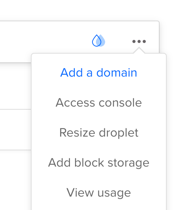Toggle the droplet actions ellipsis icon
196x210 pixels.
139,41
